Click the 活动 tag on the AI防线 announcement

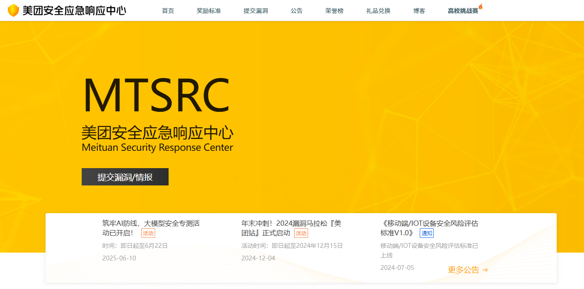[x=148, y=233]
